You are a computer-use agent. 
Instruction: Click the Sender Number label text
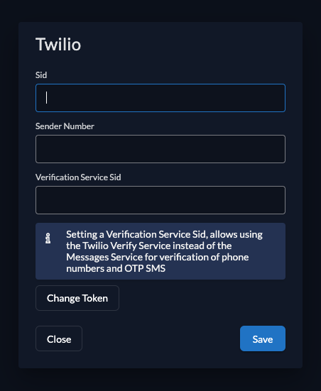(65, 126)
